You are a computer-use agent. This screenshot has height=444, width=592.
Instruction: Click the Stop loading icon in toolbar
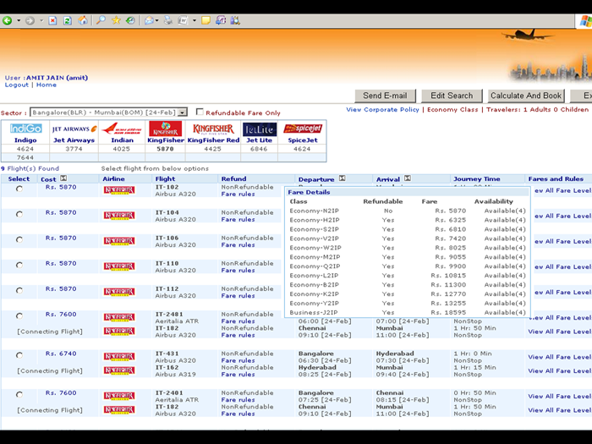click(52, 20)
